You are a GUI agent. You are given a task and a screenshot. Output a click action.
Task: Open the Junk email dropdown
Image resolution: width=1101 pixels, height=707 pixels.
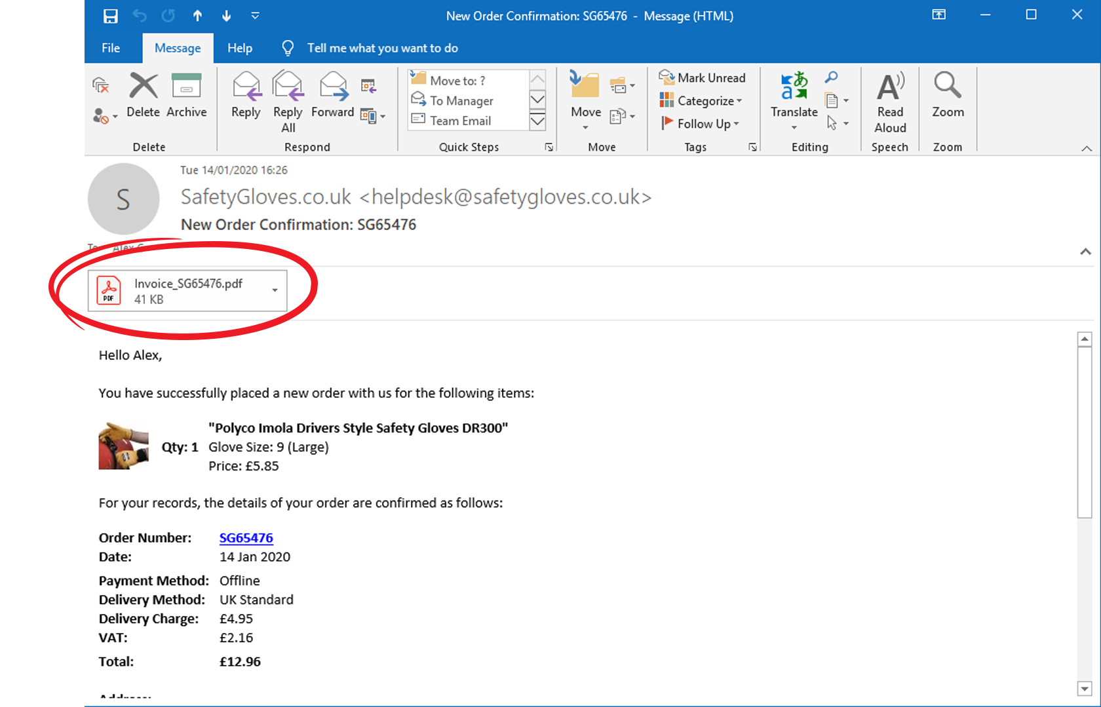click(x=105, y=116)
